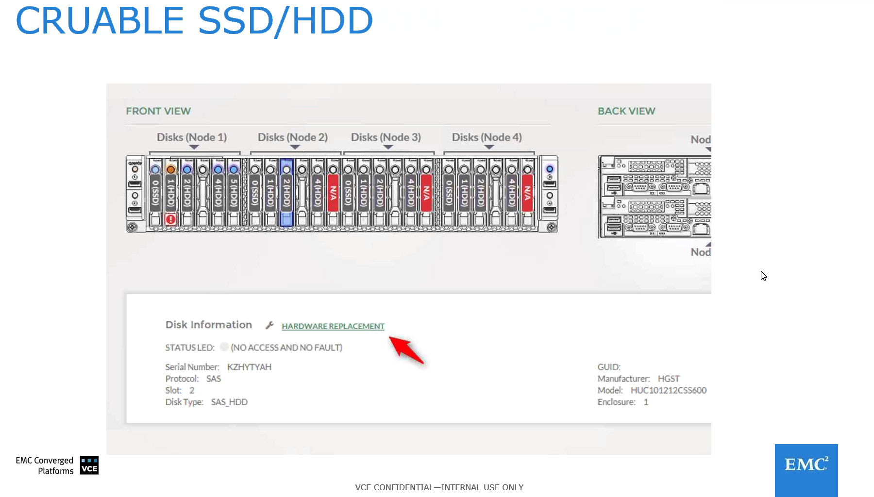Click the back view chassis image

click(654, 197)
